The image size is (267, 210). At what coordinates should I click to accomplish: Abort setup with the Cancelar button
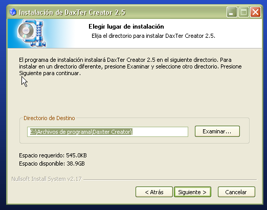(x=236, y=192)
